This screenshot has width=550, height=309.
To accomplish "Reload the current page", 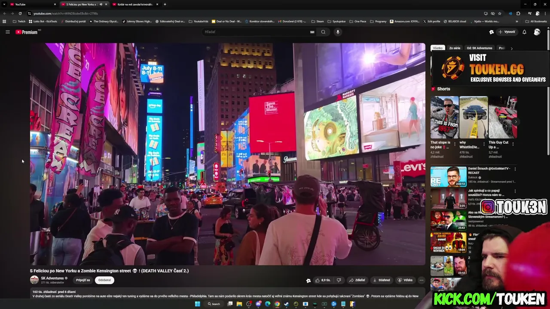I will 20,13.
